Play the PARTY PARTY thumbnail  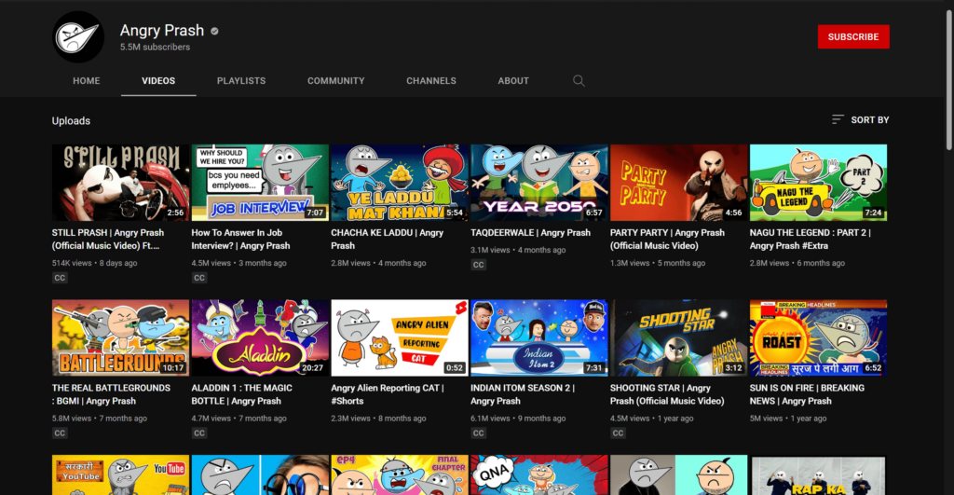click(x=678, y=183)
